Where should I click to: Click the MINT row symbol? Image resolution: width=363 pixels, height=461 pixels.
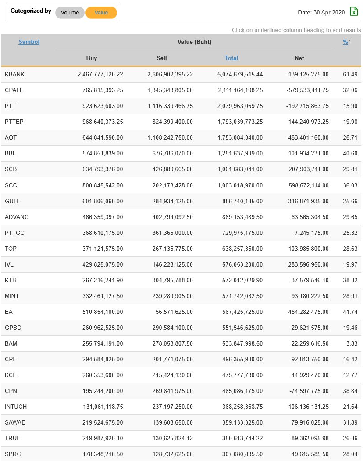(x=12, y=296)
